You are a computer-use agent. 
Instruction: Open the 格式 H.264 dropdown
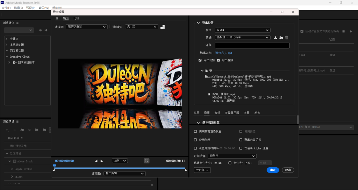pos(242,30)
